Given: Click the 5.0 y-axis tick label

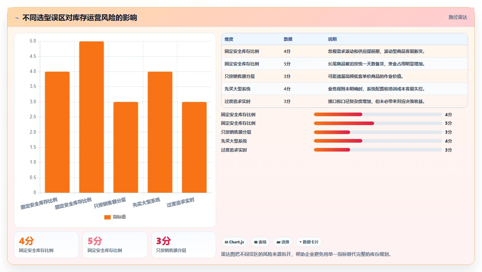Looking at the screenshot, I should (33, 41).
